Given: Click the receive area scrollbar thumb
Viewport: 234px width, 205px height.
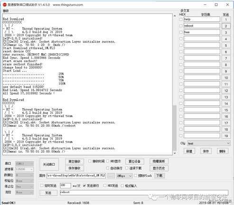Looking at the screenshot, I should coord(175,128).
